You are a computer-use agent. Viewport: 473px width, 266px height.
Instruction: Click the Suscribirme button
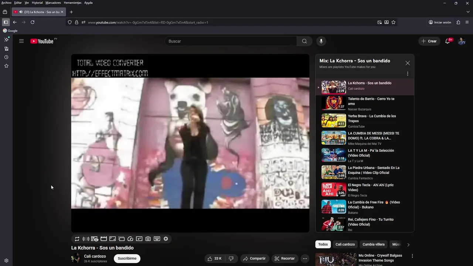(x=127, y=259)
